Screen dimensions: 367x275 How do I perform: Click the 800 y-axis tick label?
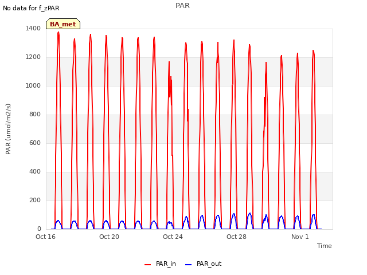point(35,115)
